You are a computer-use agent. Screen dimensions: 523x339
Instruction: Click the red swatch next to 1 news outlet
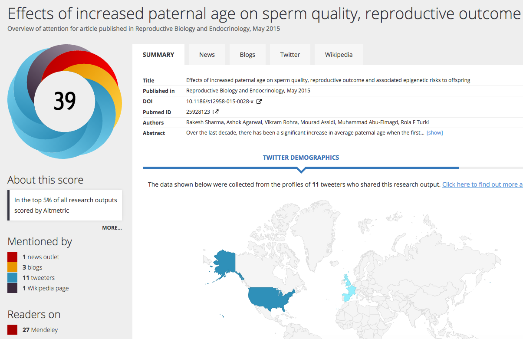pos(12,257)
